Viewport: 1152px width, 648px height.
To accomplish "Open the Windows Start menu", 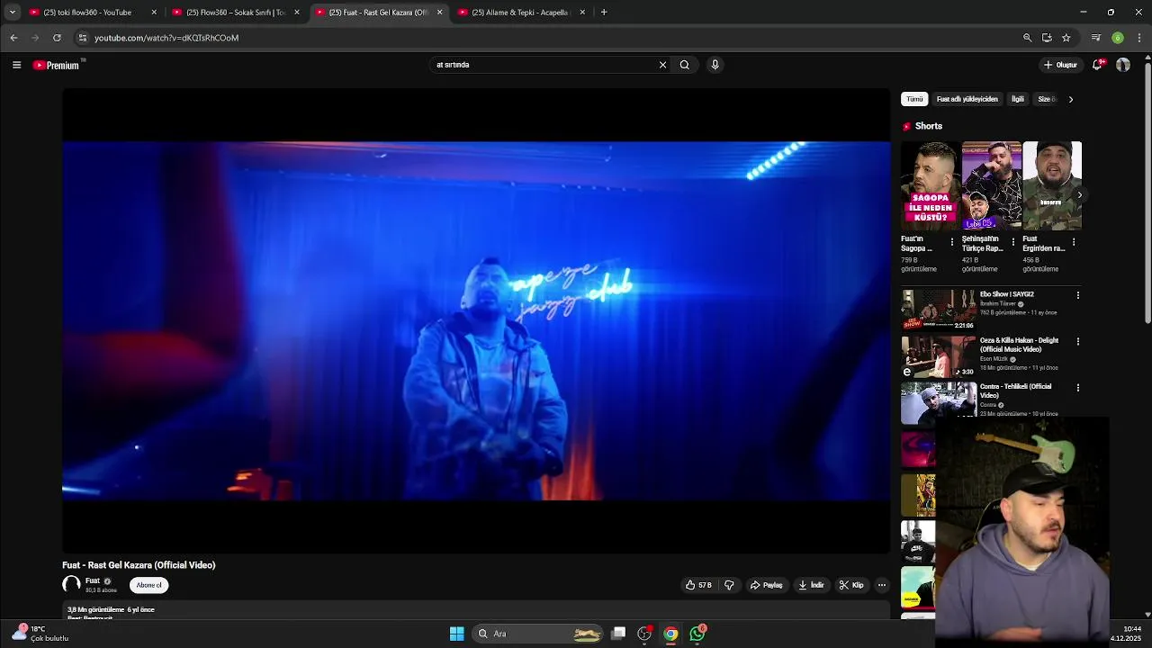I will click(457, 634).
